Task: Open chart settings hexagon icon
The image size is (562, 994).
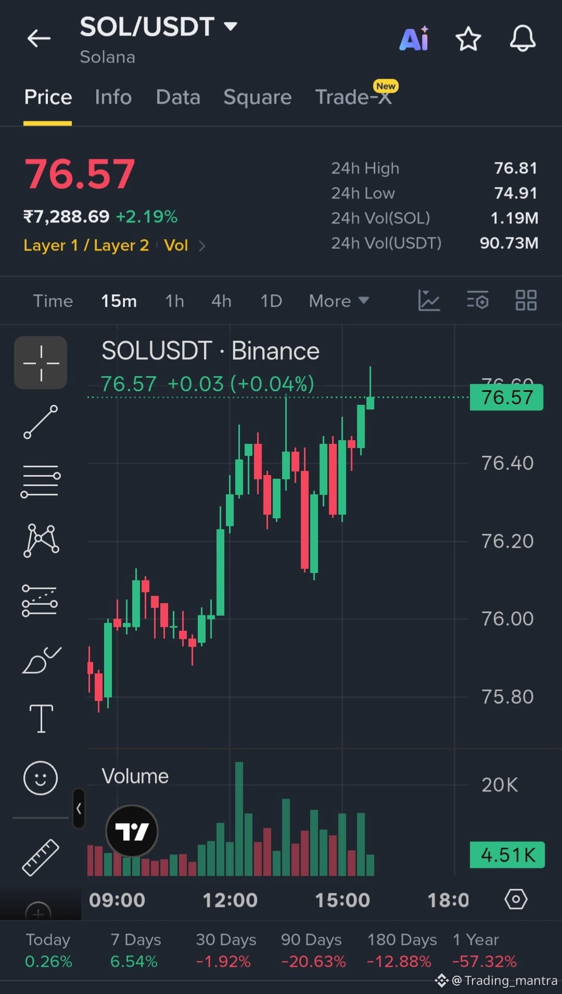Action: tap(516, 899)
